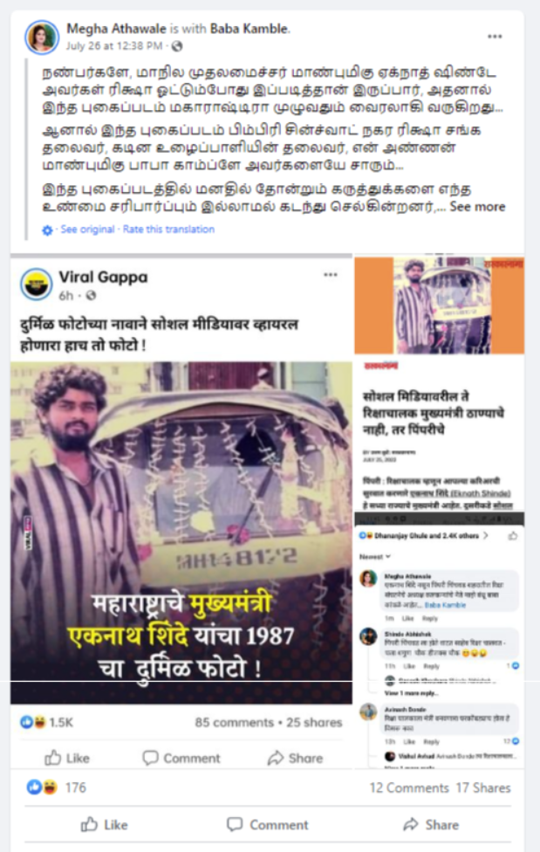
Task: Like the post with thumbs-up button
Action: click(x=105, y=825)
